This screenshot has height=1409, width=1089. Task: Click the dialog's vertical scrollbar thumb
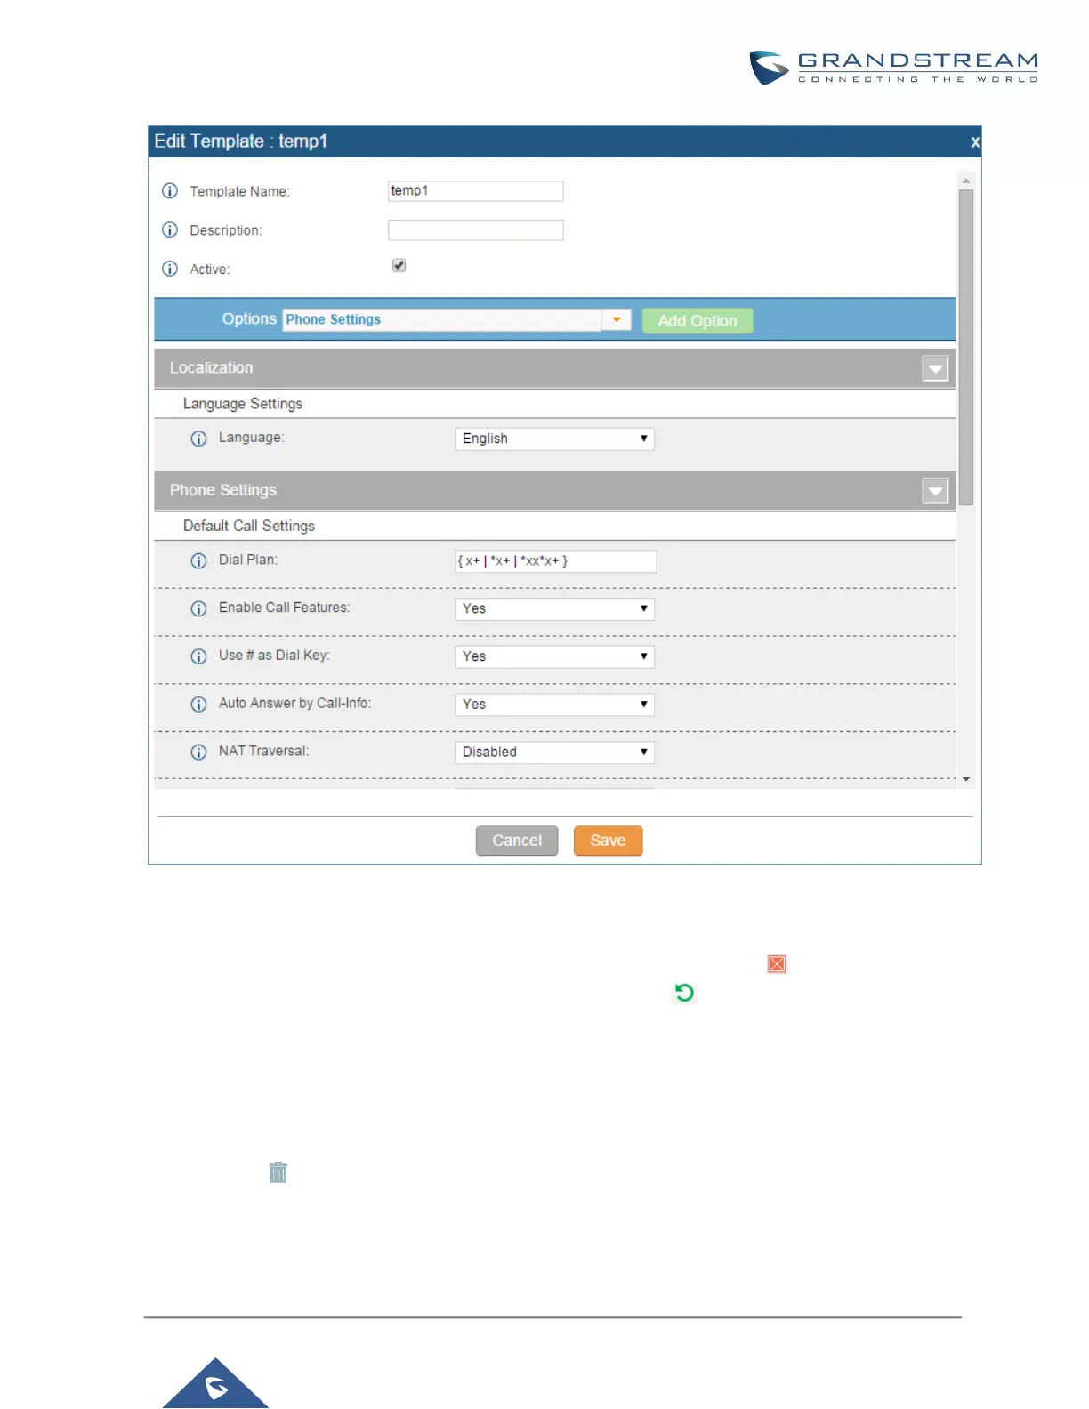click(x=966, y=347)
